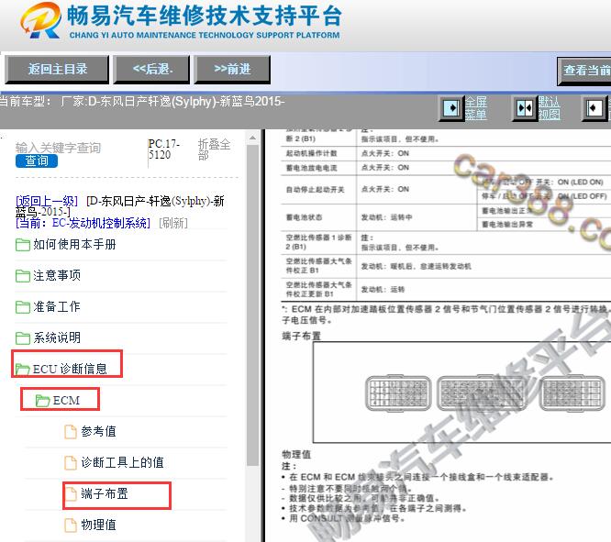This screenshot has width=611, height=542.
Task: Click folder icon beside 准备工作
Action: coord(23,307)
